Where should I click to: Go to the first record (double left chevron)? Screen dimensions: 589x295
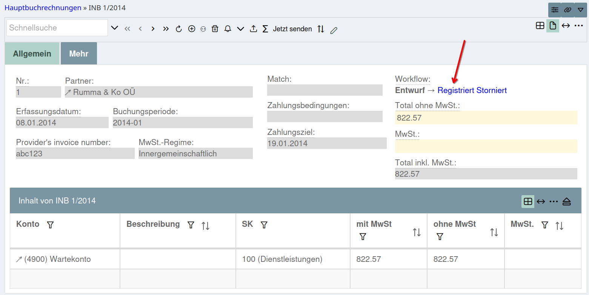[x=127, y=29]
